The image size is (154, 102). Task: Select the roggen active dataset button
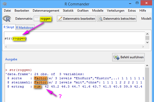pyautogui.click(x=43, y=19)
